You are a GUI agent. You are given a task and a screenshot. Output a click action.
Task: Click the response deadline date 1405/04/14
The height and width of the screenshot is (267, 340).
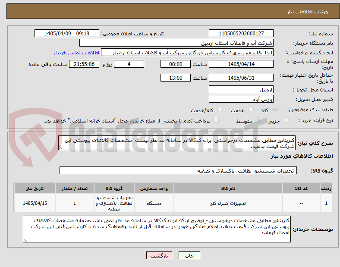click(x=241, y=64)
